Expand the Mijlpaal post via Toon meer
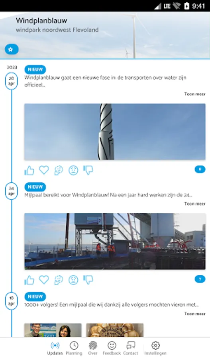 tap(195, 204)
